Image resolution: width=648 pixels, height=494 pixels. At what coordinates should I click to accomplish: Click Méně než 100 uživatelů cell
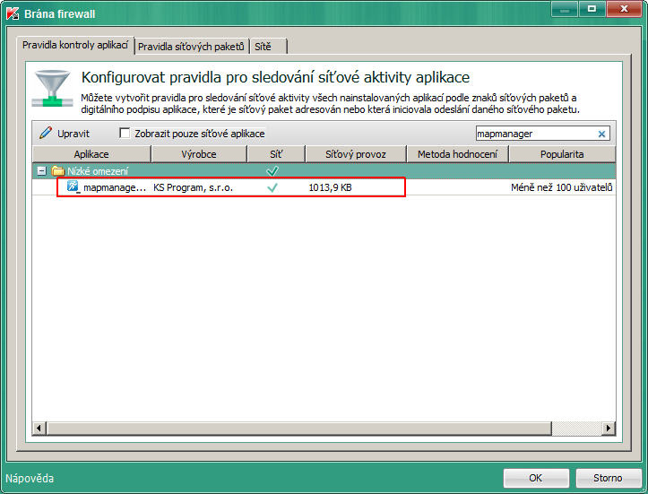562,187
